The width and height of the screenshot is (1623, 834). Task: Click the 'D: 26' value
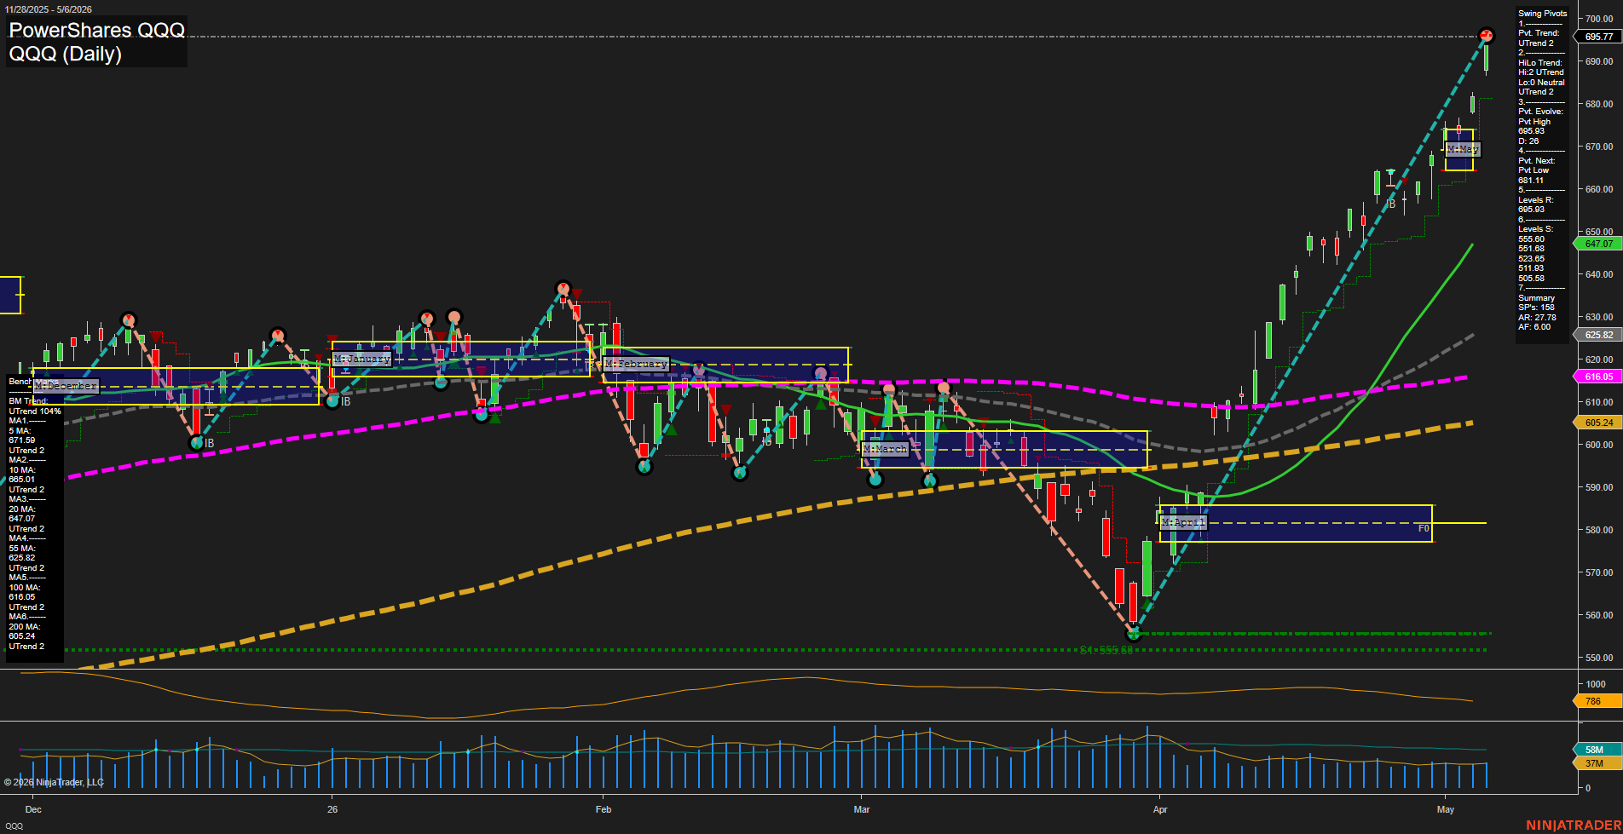pyautogui.click(x=1528, y=141)
